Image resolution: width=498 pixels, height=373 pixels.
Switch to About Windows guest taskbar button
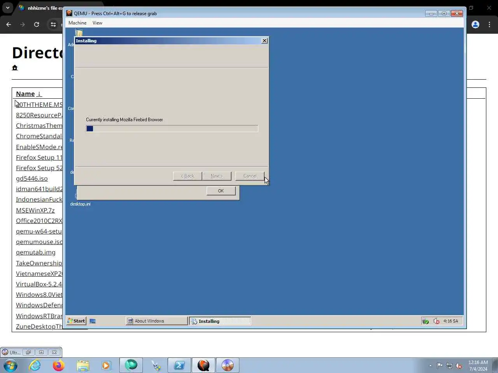(x=157, y=321)
